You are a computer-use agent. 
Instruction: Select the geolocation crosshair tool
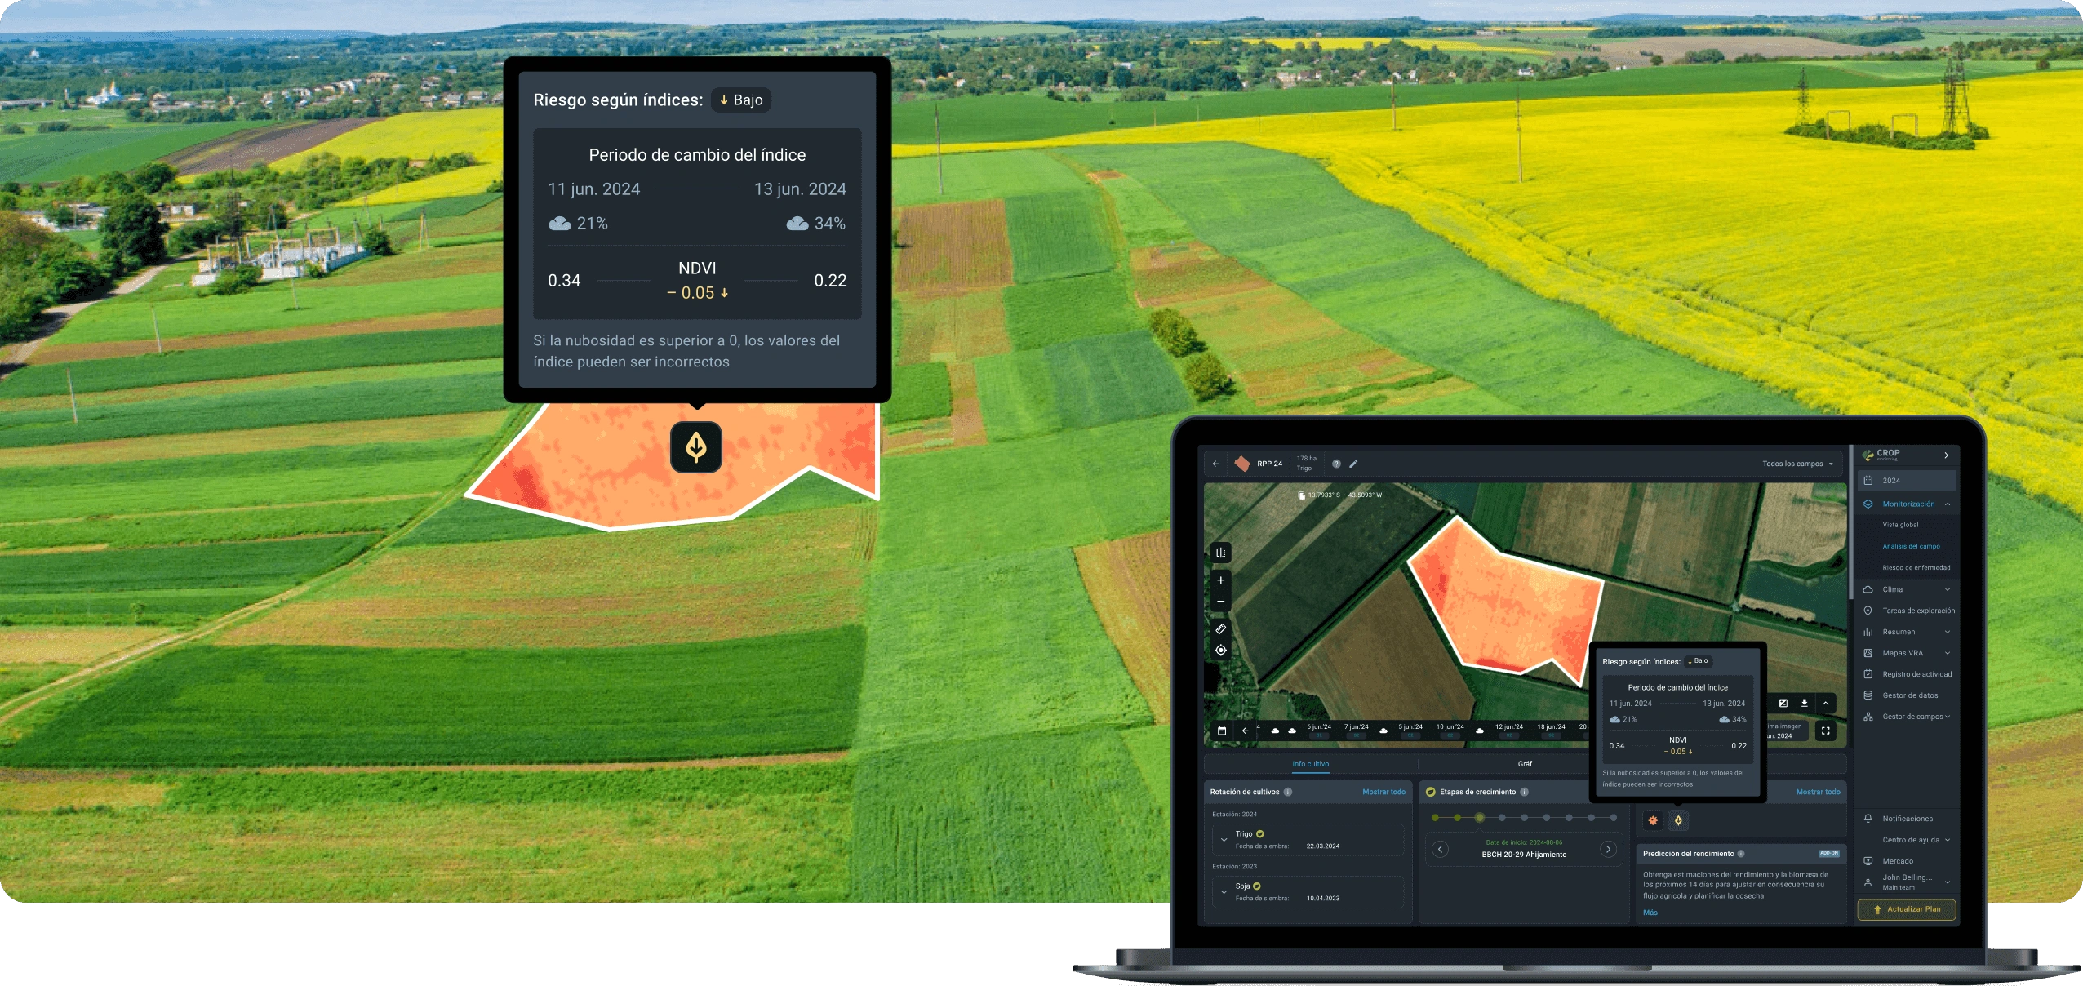pyautogui.click(x=1221, y=650)
